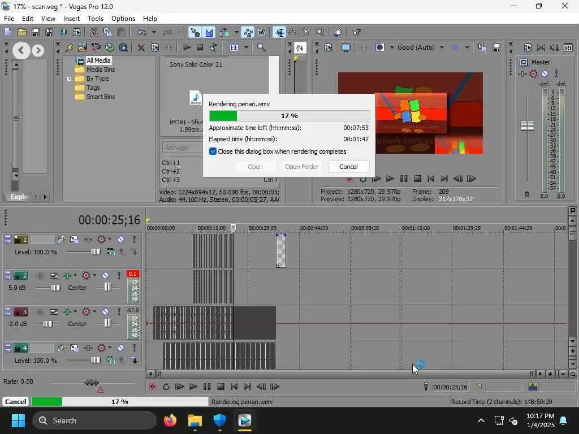Mute audio track 2
The width and height of the screenshot is (579, 434).
(x=105, y=276)
